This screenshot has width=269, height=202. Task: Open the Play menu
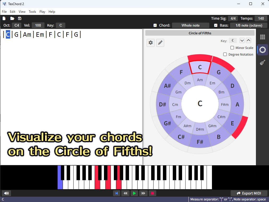pyautogui.click(x=42, y=12)
